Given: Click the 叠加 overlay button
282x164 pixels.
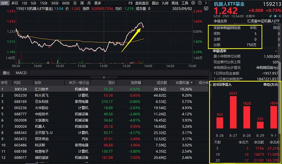Looking at the screenshot, I should 155,3.
